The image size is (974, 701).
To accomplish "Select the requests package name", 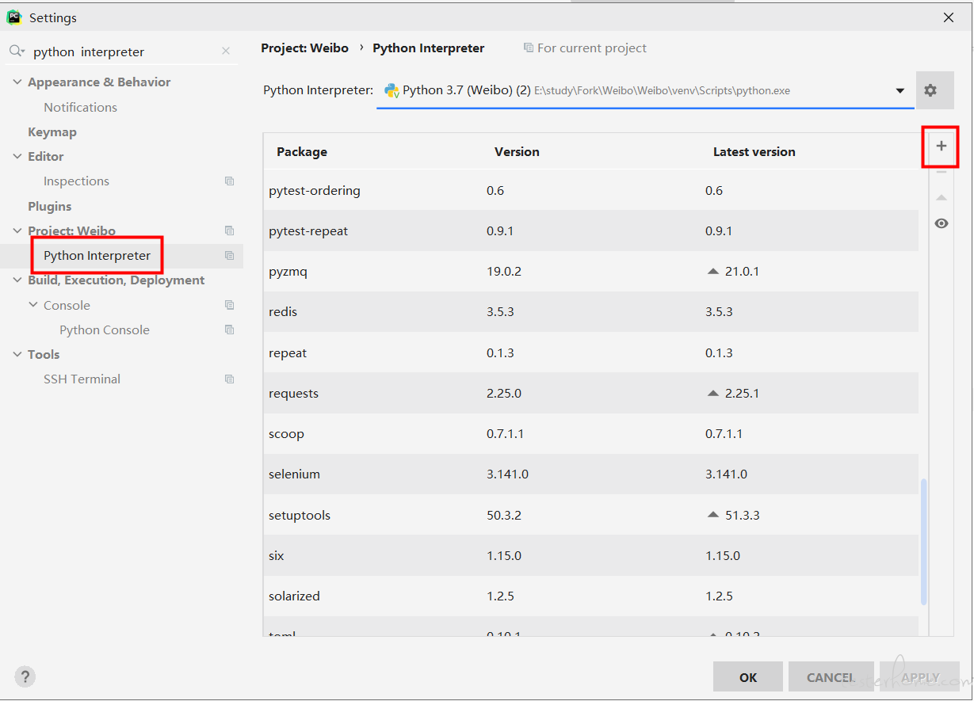I will click(293, 394).
